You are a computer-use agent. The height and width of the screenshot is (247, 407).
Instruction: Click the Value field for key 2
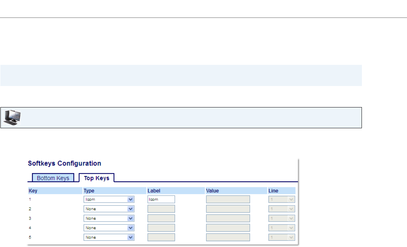coord(228,209)
